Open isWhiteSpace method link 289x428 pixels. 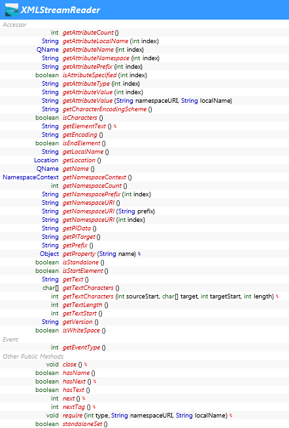(81, 330)
